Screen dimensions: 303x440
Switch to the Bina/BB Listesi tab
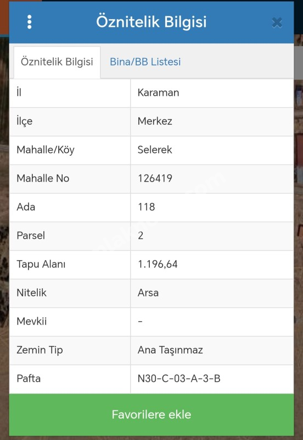pos(145,62)
